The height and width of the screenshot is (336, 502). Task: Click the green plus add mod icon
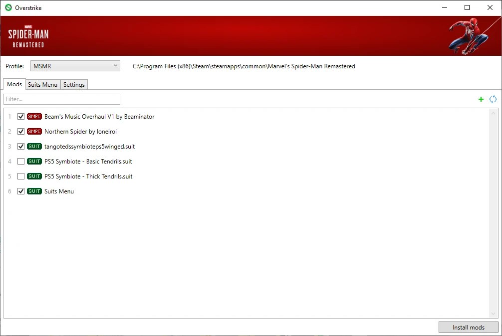coord(481,99)
